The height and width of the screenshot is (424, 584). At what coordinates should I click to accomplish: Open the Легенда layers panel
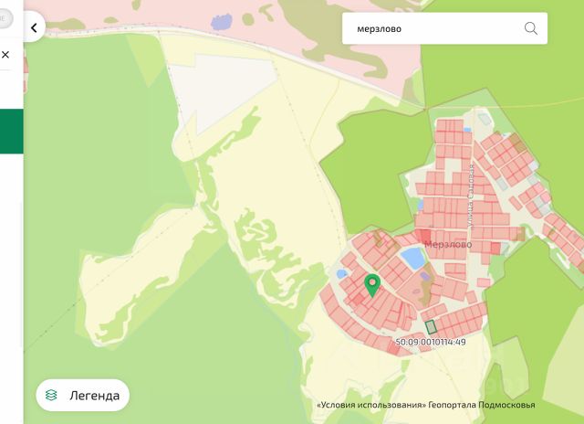83,395
